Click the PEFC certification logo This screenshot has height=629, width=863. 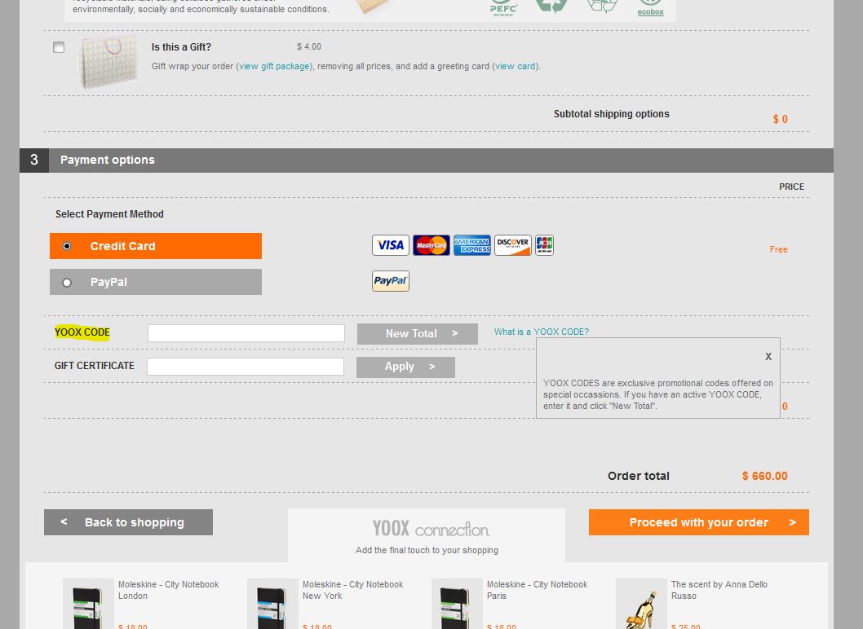click(503, 8)
